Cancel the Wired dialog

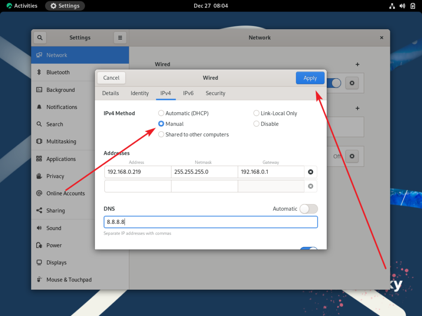[111, 77]
